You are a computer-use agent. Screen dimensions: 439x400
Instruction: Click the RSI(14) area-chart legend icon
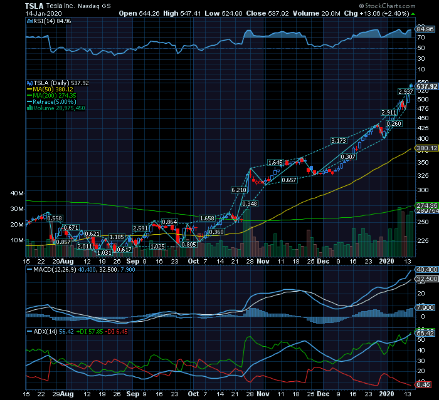29,21
